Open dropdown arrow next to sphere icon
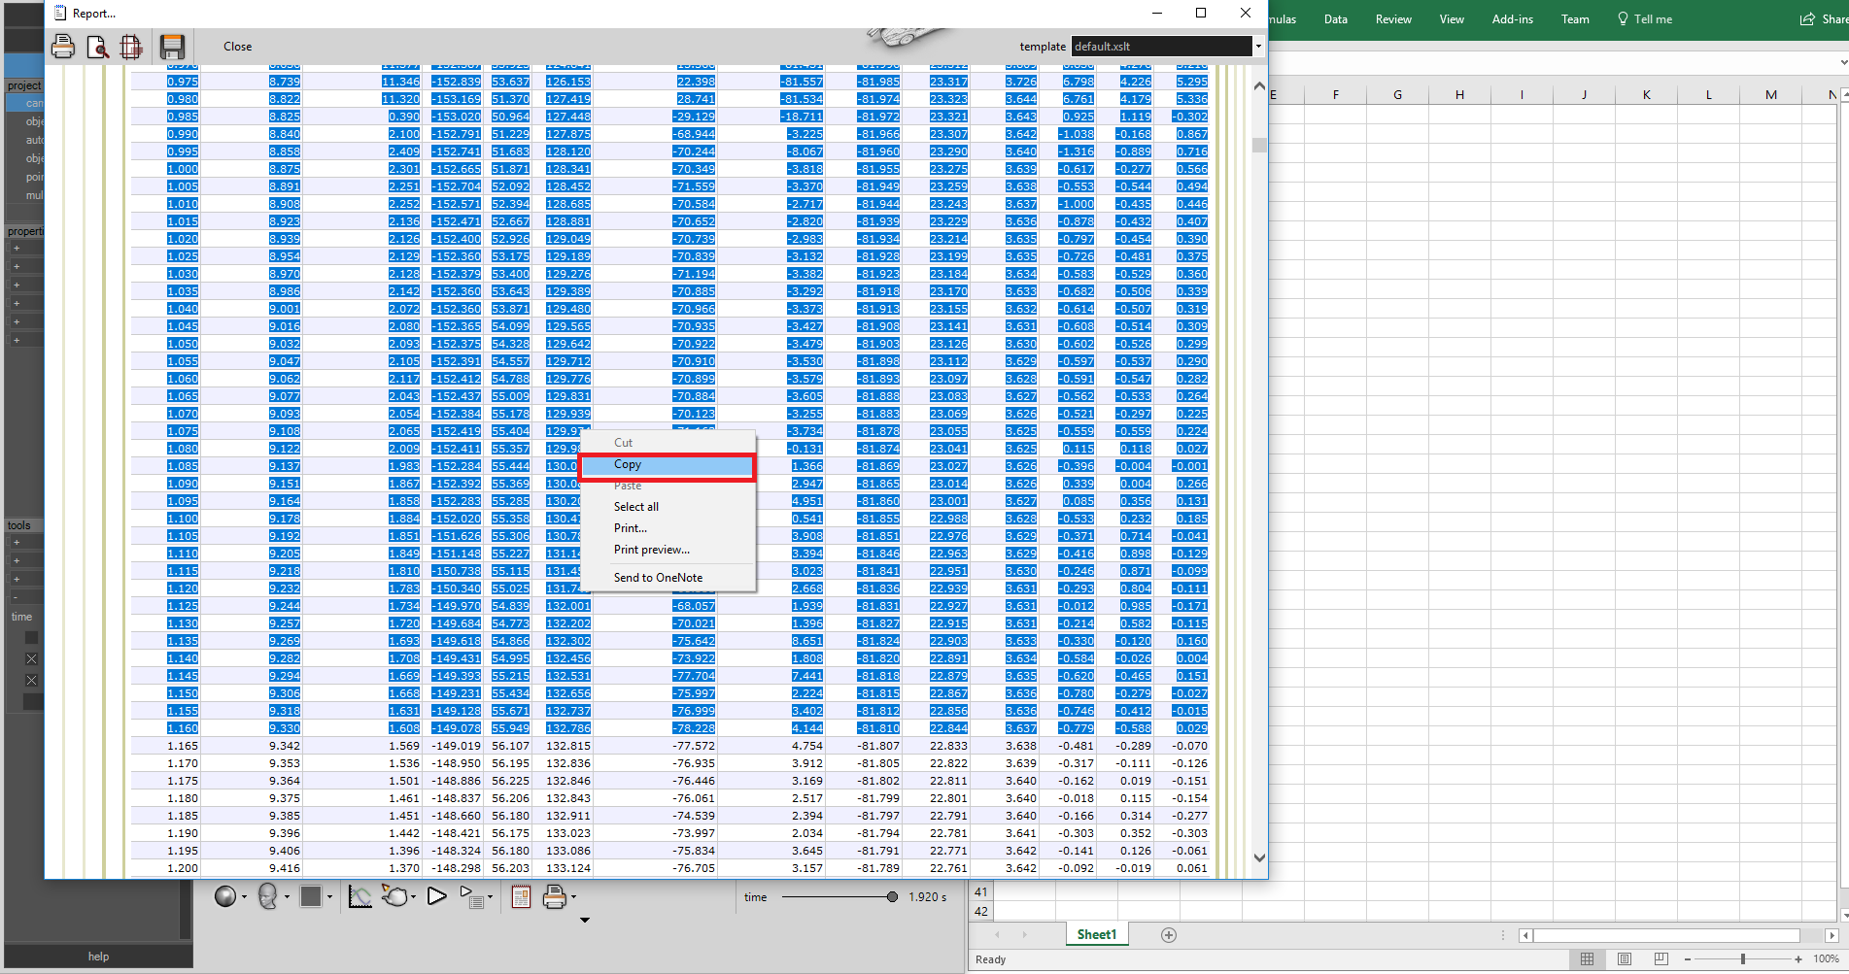Viewport: 1849px width, 974px height. pos(244,897)
